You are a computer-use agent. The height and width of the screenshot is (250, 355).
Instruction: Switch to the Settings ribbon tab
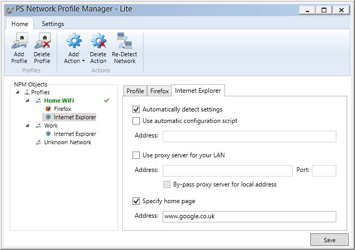(x=53, y=24)
